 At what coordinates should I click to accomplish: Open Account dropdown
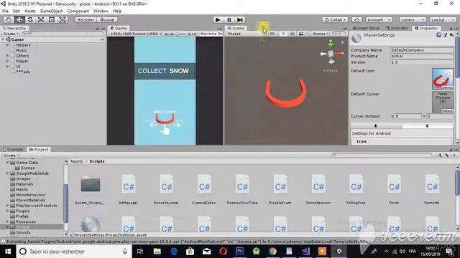[x=379, y=19]
